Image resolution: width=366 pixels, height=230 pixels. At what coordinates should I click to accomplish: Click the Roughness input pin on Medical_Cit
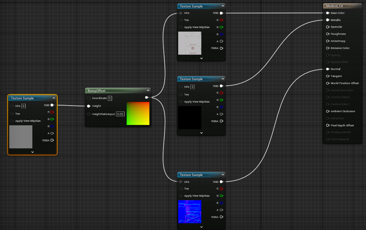coord(328,34)
